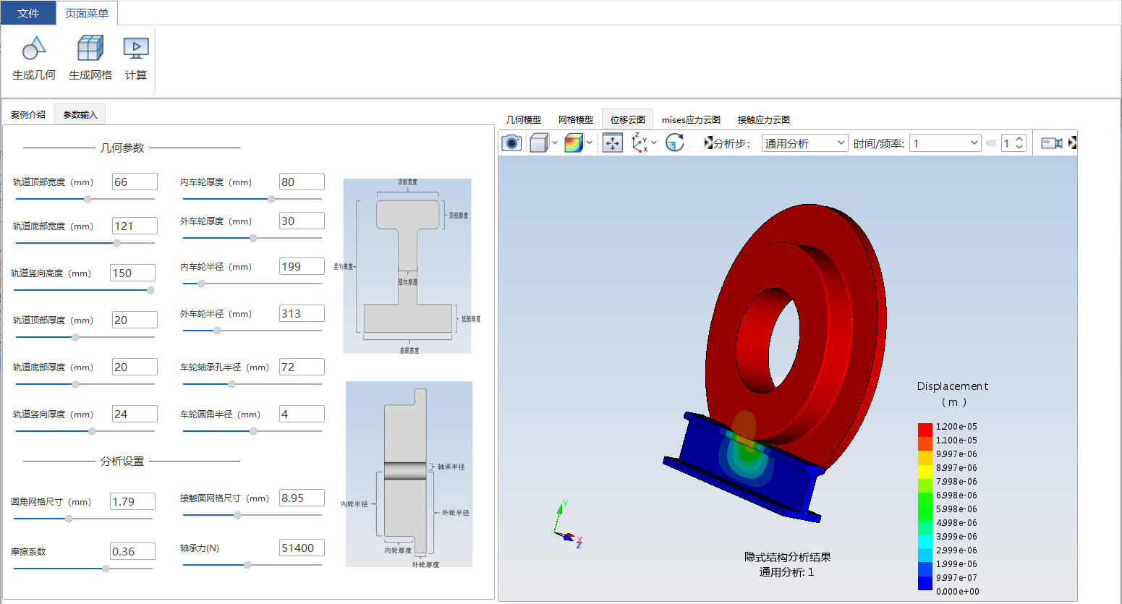
Task: Click the 隐式结构分析结果 caption text
Action: (x=787, y=557)
